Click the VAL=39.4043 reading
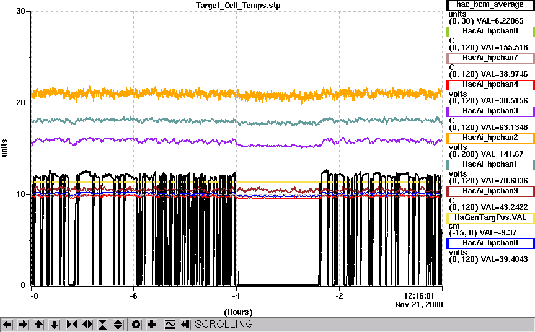 (x=504, y=260)
